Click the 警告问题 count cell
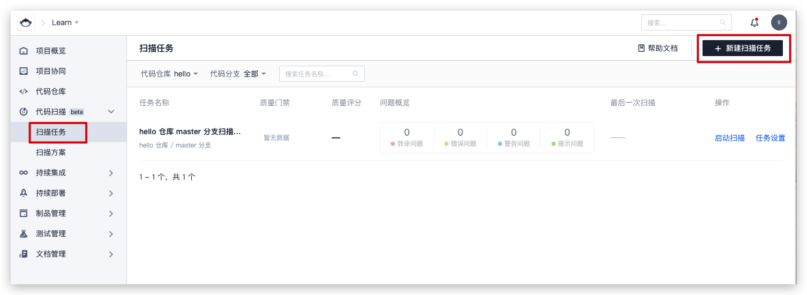Image resolution: width=807 pixels, height=295 pixels. coord(514,137)
